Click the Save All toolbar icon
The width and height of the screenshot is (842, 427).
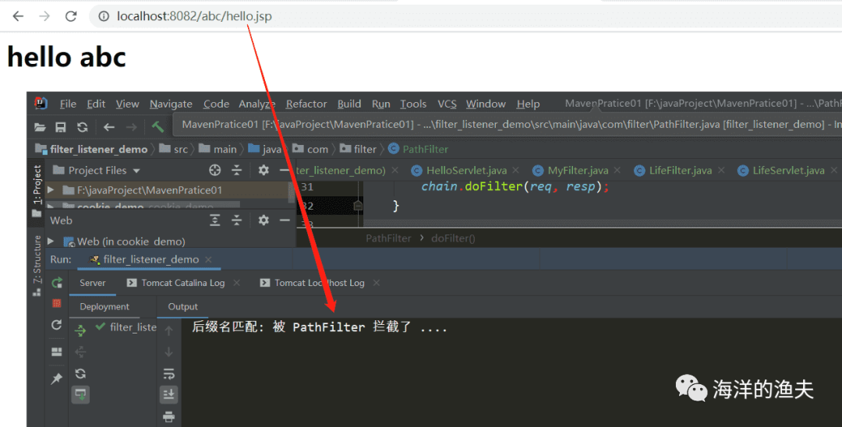point(61,127)
